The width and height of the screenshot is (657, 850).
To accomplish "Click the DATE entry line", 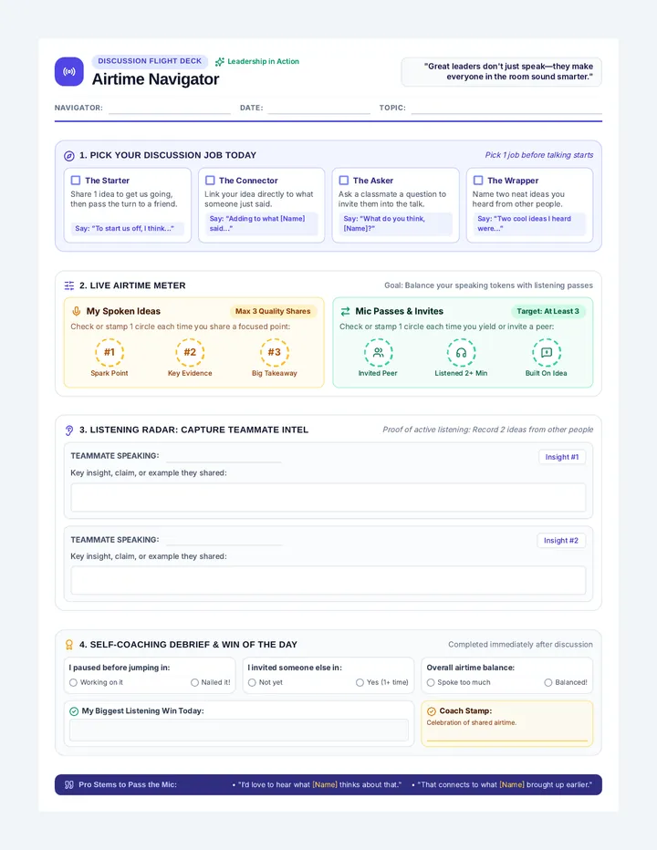I will (319, 109).
